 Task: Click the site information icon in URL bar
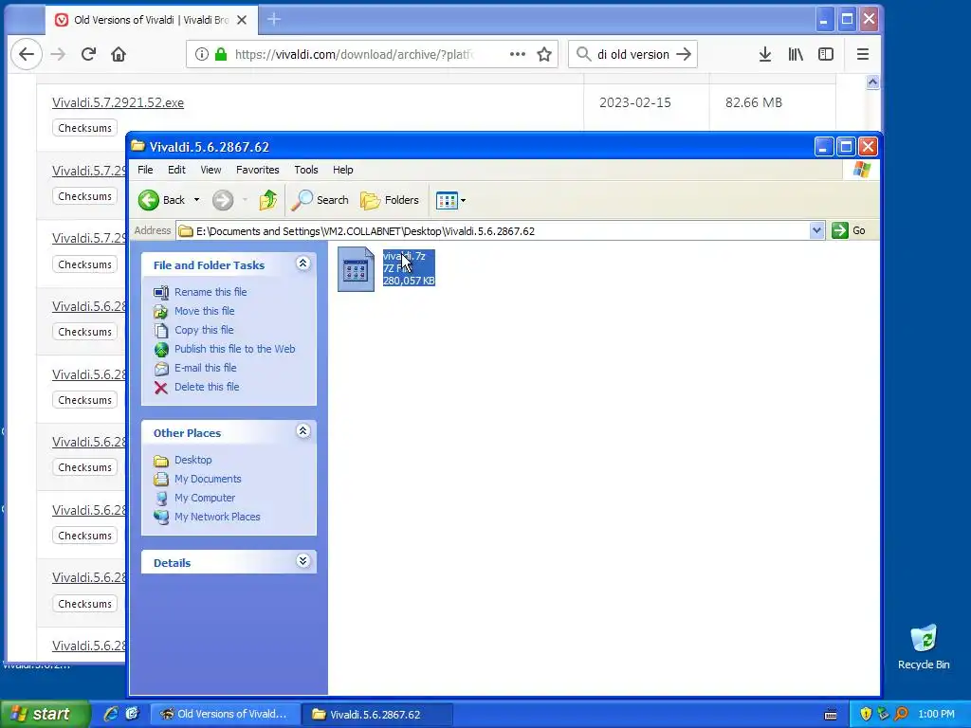[x=201, y=54]
